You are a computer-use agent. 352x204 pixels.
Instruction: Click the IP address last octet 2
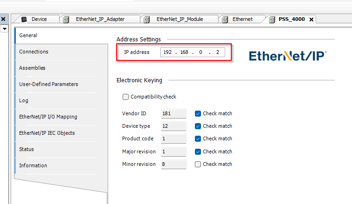pyautogui.click(x=218, y=52)
